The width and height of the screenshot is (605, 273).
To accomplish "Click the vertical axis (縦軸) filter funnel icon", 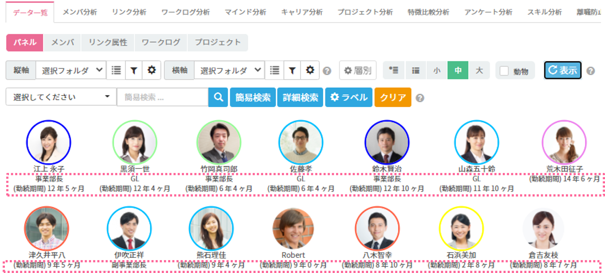I will pyautogui.click(x=133, y=70).
